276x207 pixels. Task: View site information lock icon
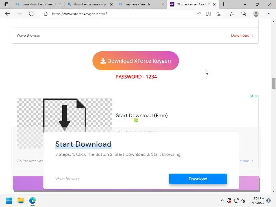(46, 14)
